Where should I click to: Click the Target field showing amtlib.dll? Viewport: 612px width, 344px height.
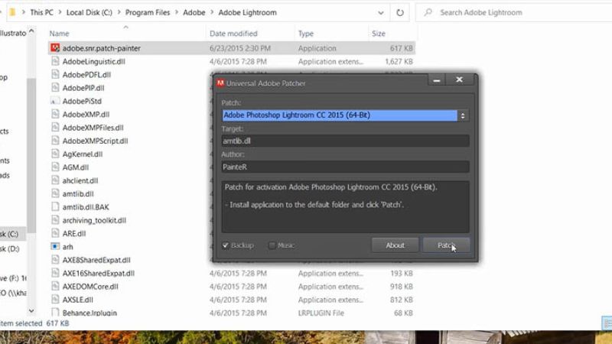(346, 141)
